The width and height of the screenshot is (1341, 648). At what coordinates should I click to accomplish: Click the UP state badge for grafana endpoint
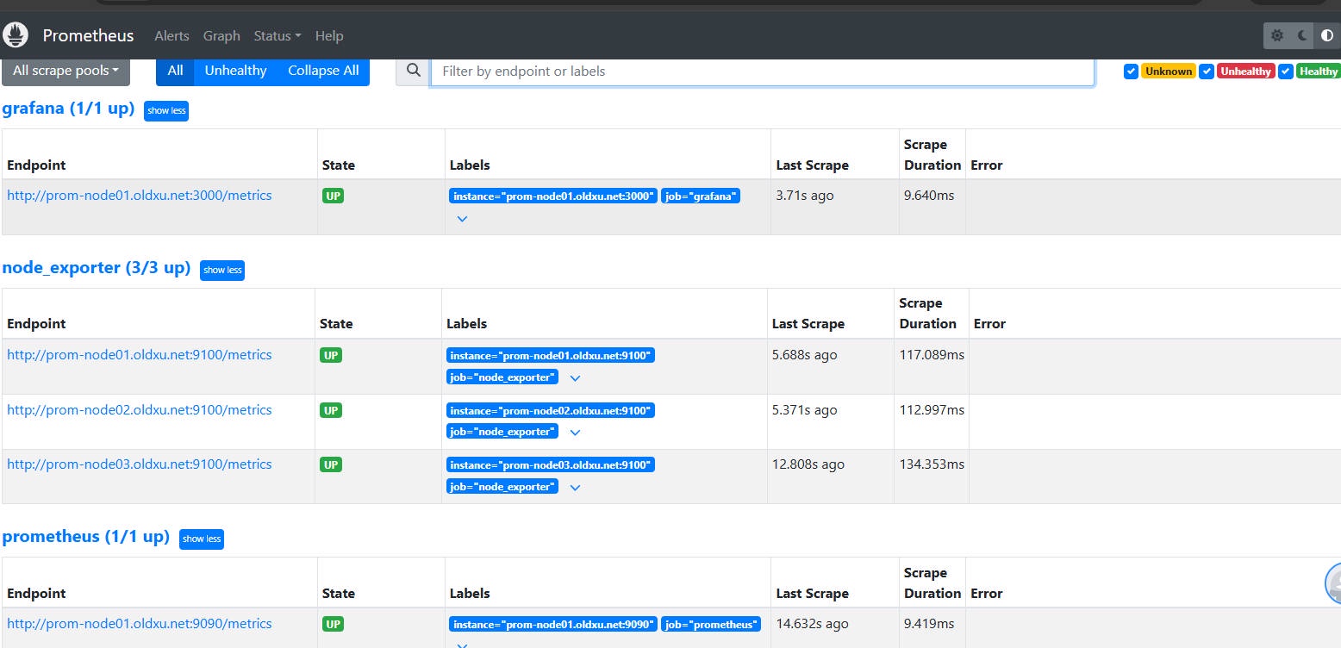click(334, 196)
